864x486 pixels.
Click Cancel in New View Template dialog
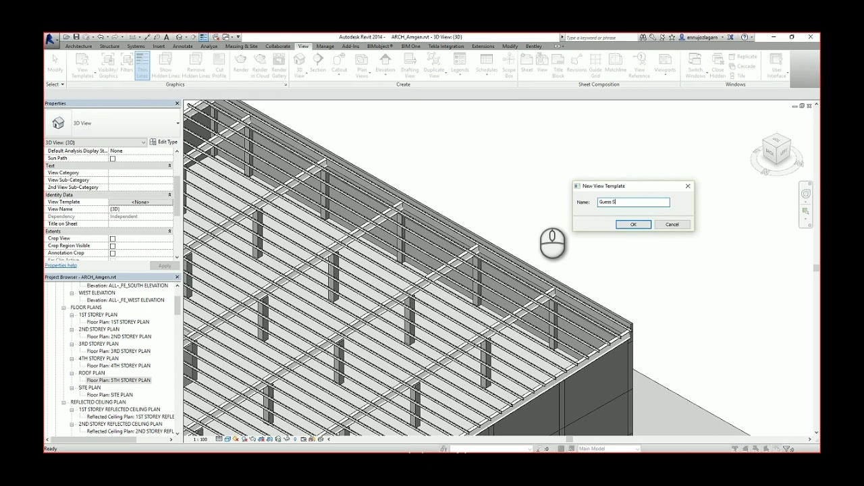click(672, 225)
